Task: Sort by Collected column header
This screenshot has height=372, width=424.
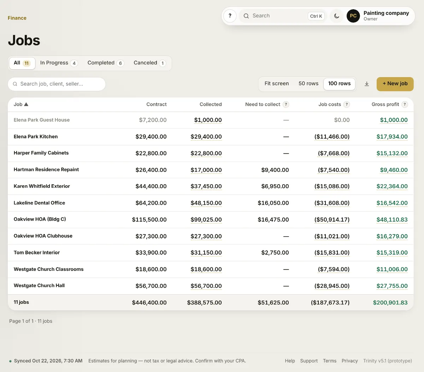Action: 211,104
